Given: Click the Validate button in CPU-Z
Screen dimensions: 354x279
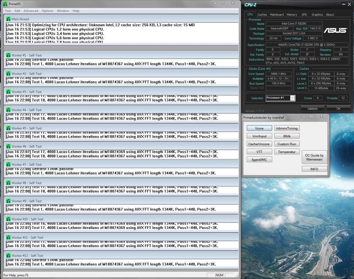Looking at the screenshot, I should (312, 108).
